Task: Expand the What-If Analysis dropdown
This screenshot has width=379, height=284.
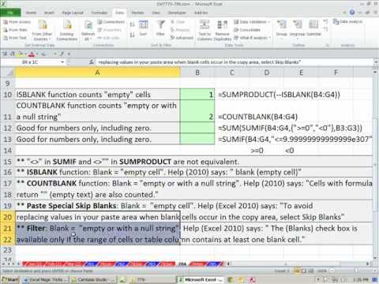Action: tap(269, 38)
